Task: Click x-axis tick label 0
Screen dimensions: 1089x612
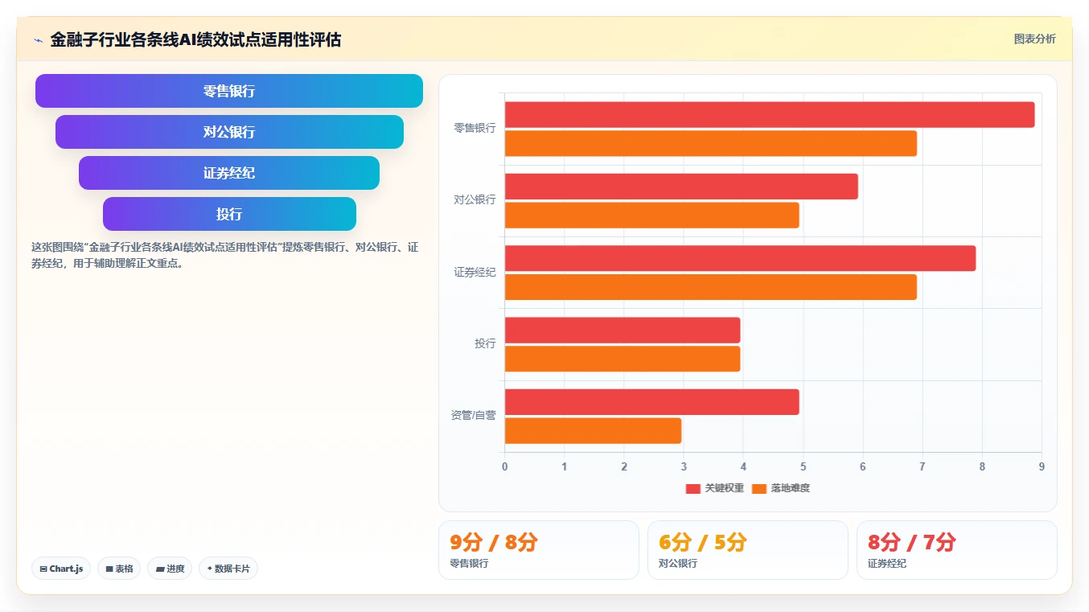Action: click(504, 466)
